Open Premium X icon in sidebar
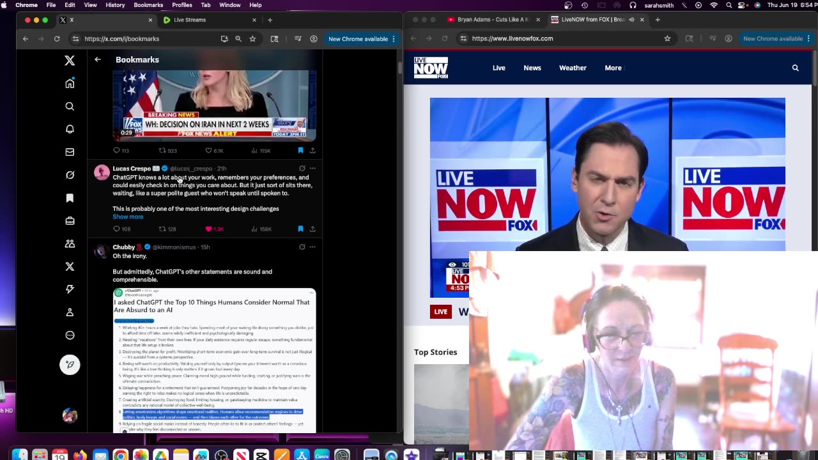 coord(70,266)
